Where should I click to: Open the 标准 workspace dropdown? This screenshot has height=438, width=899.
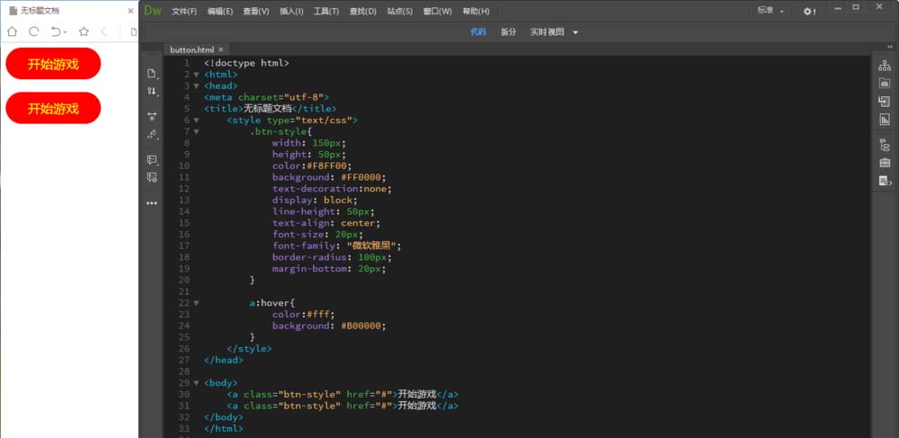pos(770,10)
